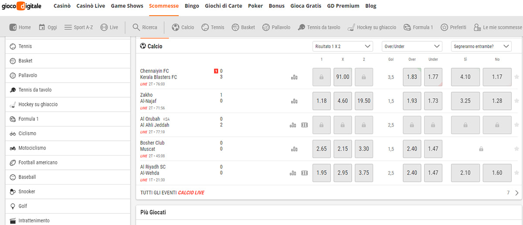Favorite the Al Riyadh SC match star

click(516, 172)
